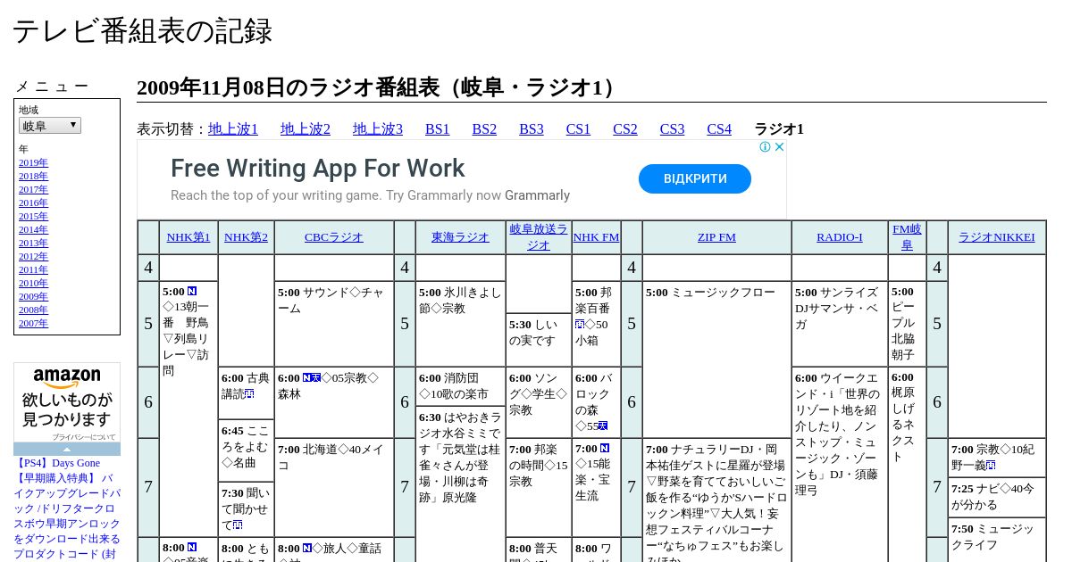Click the N icon in NHK第1 5:00 program
The width and height of the screenshot is (1072, 562).
coord(192,292)
